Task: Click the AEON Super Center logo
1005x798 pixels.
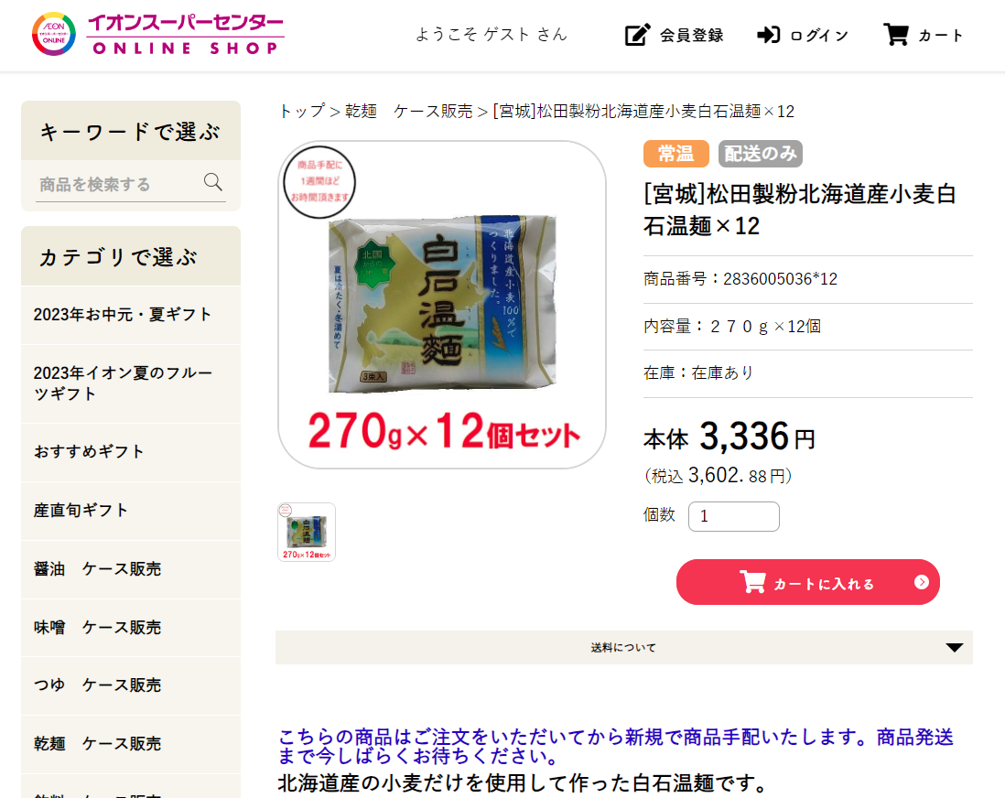Action: (158, 35)
